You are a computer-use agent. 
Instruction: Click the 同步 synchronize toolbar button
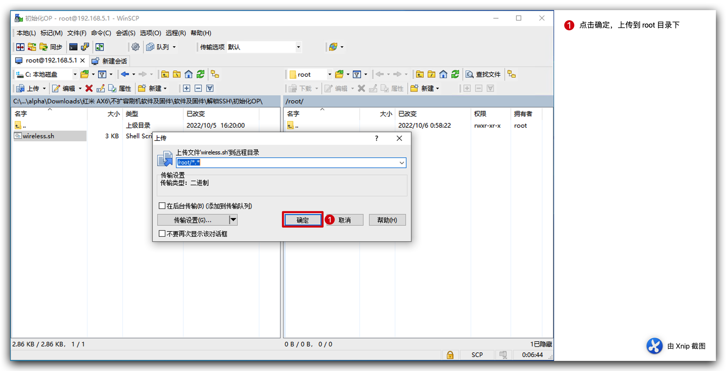51,47
